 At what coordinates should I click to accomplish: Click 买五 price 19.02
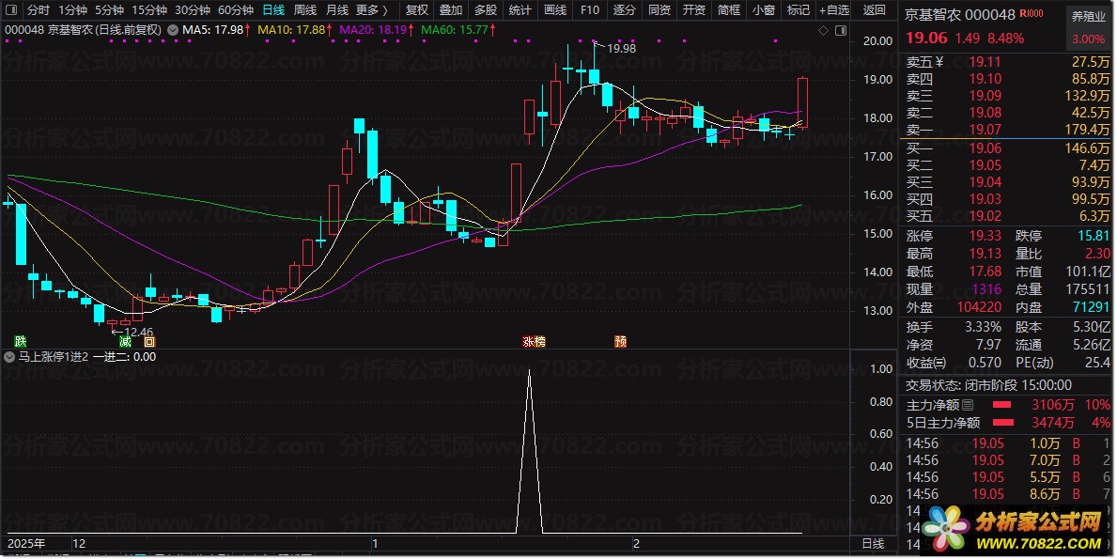coord(985,216)
